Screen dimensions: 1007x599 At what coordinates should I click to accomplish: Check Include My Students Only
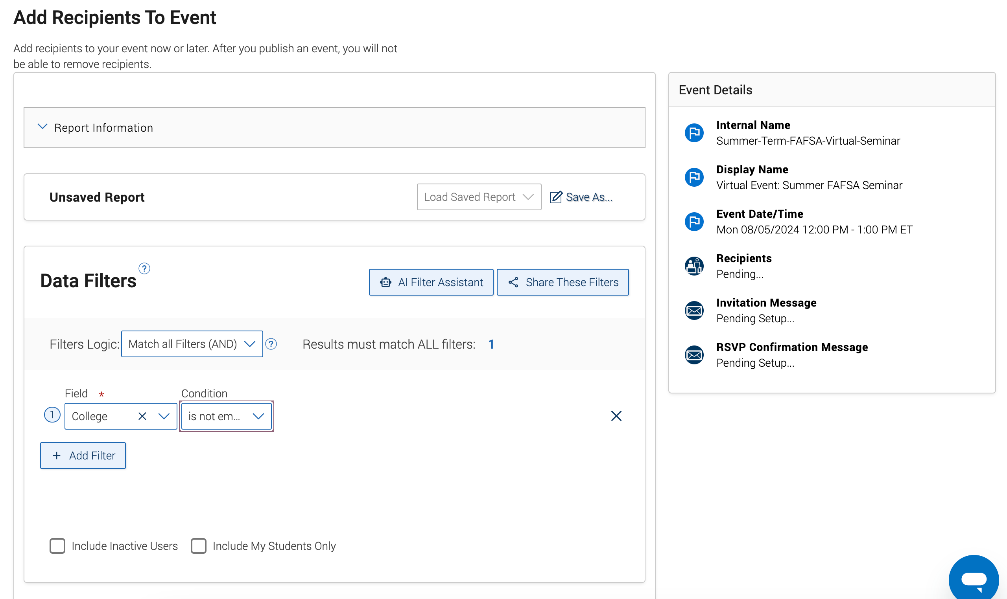198,546
